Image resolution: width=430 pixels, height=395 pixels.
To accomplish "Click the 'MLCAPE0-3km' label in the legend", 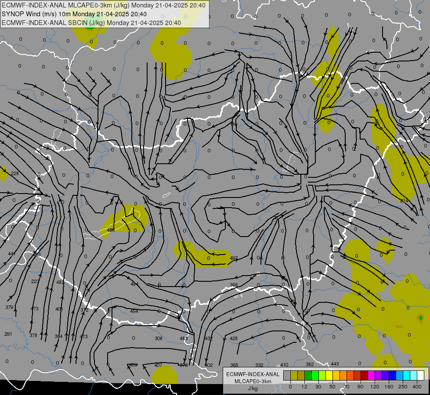I will coord(253,381).
